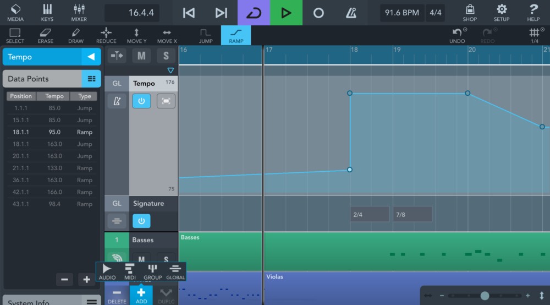
Task: Switch to the Jump tempo mode
Action: (206, 35)
